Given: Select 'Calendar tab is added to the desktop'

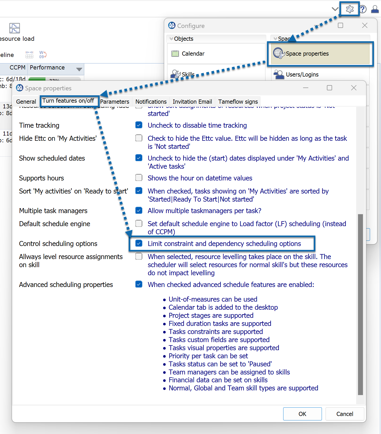Looking at the screenshot, I should [x=223, y=307].
